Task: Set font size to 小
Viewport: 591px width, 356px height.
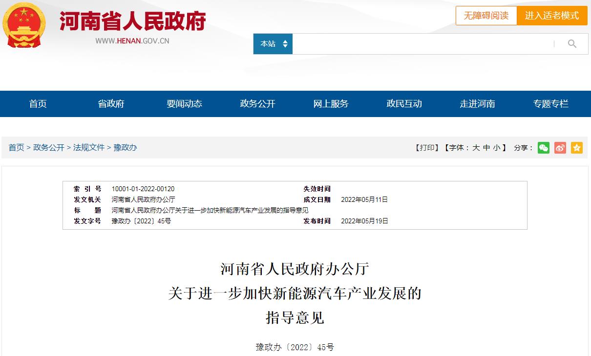Action: click(x=497, y=148)
